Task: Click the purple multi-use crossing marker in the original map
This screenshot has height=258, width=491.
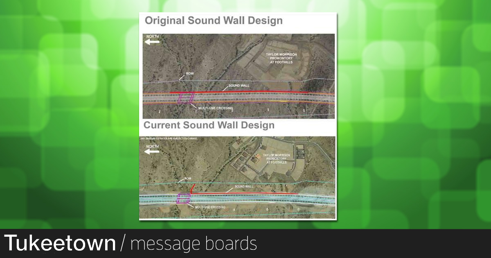Action: (x=185, y=98)
